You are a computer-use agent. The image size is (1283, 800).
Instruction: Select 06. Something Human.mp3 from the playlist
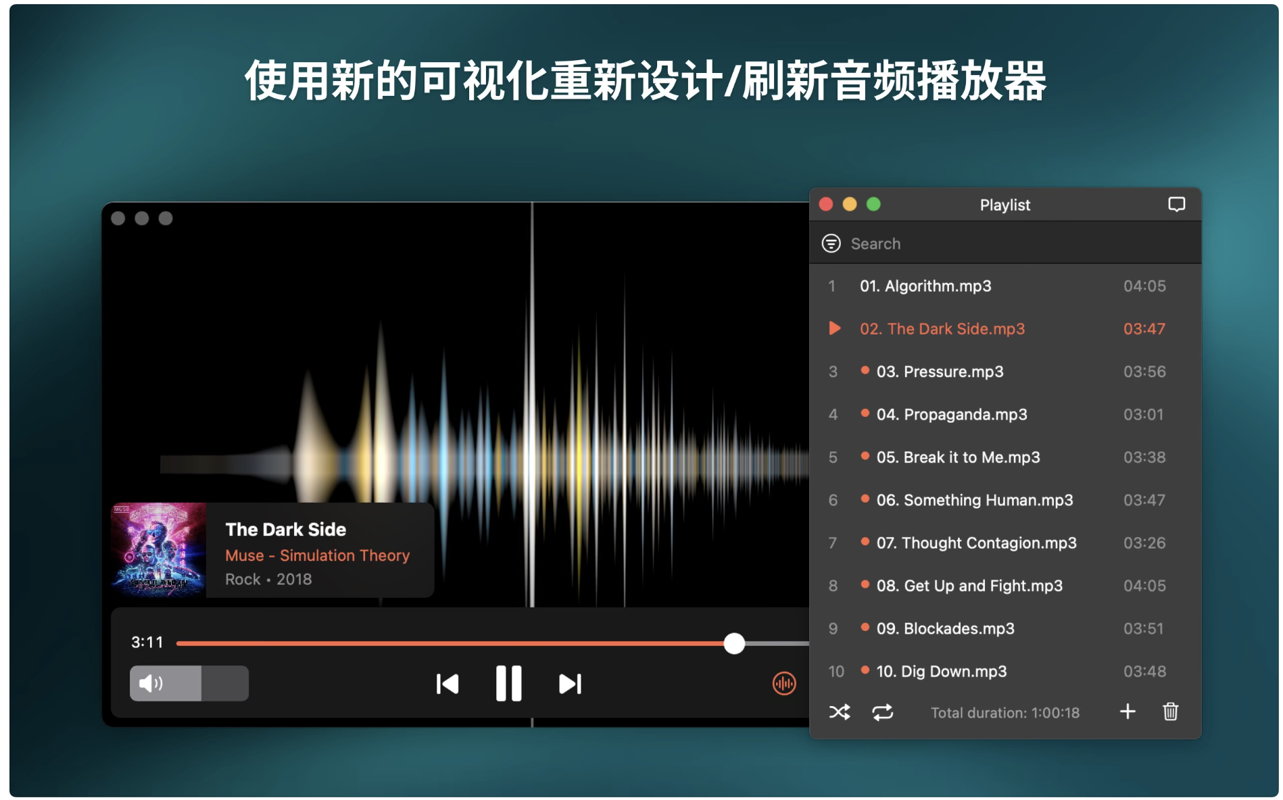point(974,500)
